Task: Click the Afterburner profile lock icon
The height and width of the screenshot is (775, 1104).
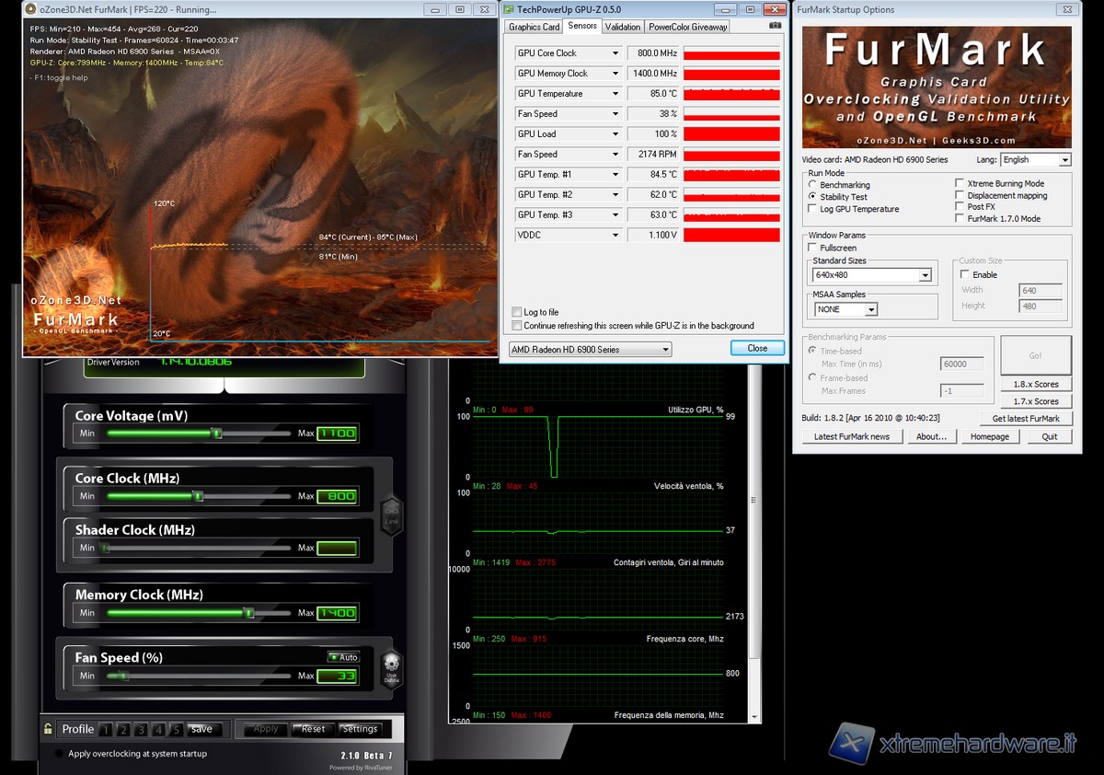Action: click(48, 729)
